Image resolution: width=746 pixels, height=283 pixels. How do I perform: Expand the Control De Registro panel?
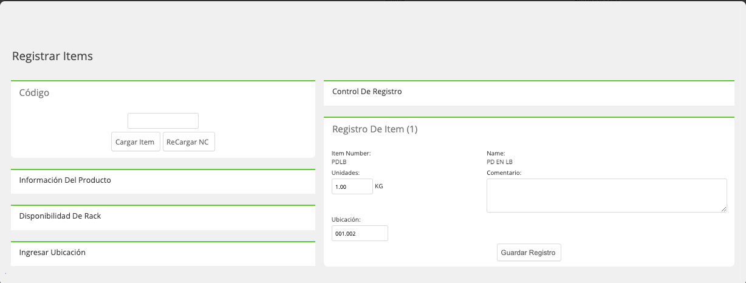[529, 92]
